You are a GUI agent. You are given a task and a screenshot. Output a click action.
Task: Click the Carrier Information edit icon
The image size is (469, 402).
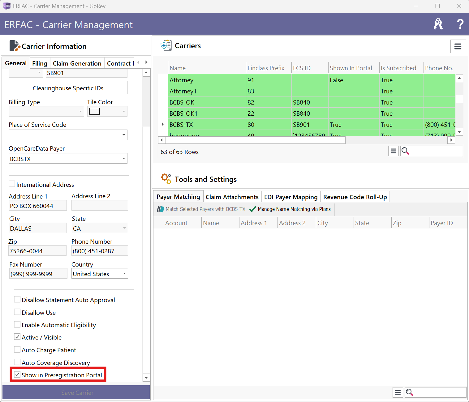pos(15,46)
